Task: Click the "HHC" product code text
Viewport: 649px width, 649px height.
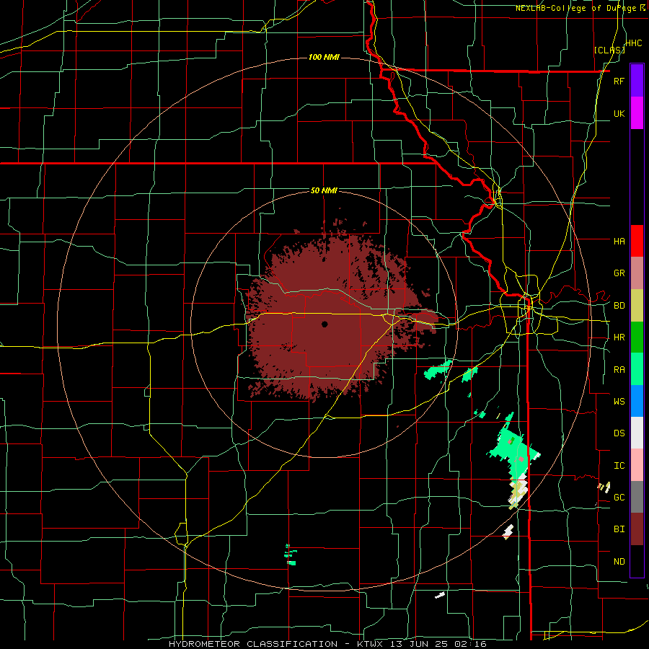Action: 634,43
